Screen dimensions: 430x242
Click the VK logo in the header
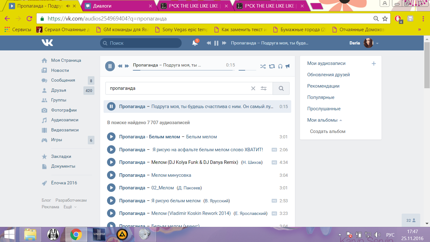click(x=47, y=43)
